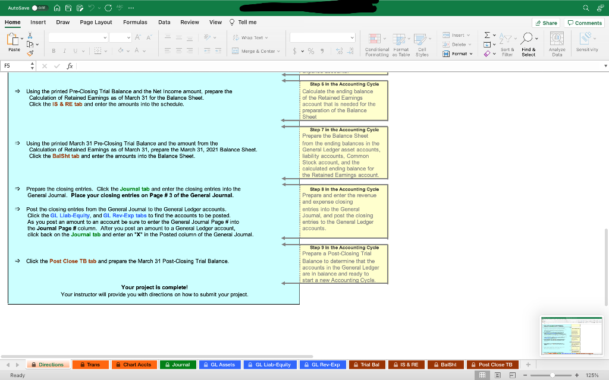Click the AutoSum sigma icon
Viewport: 609px width, 380px height.
[487, 35]
